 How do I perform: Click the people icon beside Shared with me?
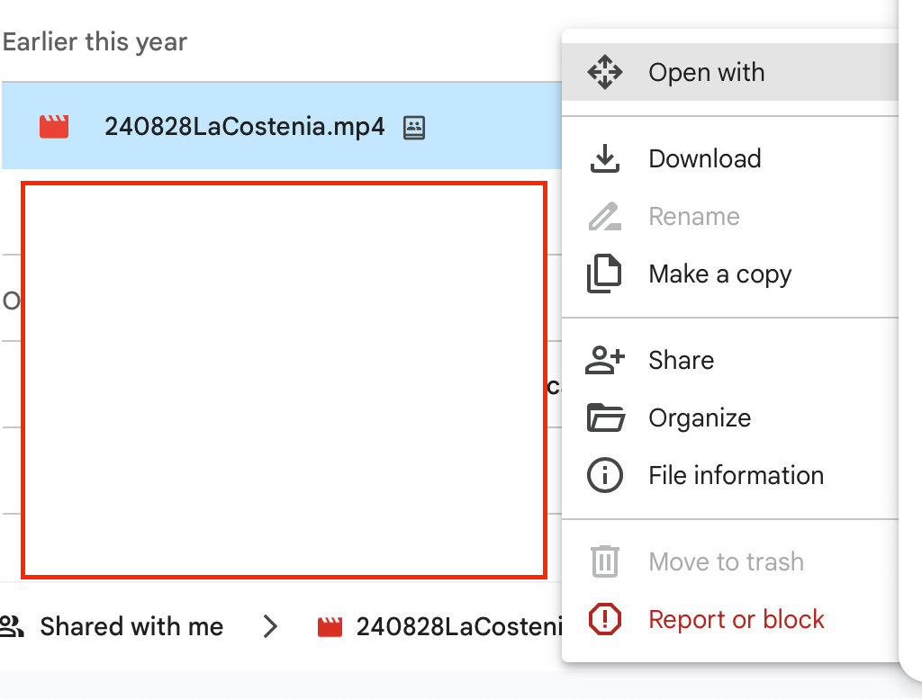(11, 626)
